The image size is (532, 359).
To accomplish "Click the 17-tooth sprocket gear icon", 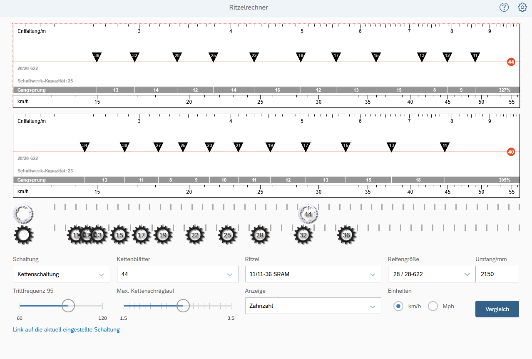I will click(142, 235).
